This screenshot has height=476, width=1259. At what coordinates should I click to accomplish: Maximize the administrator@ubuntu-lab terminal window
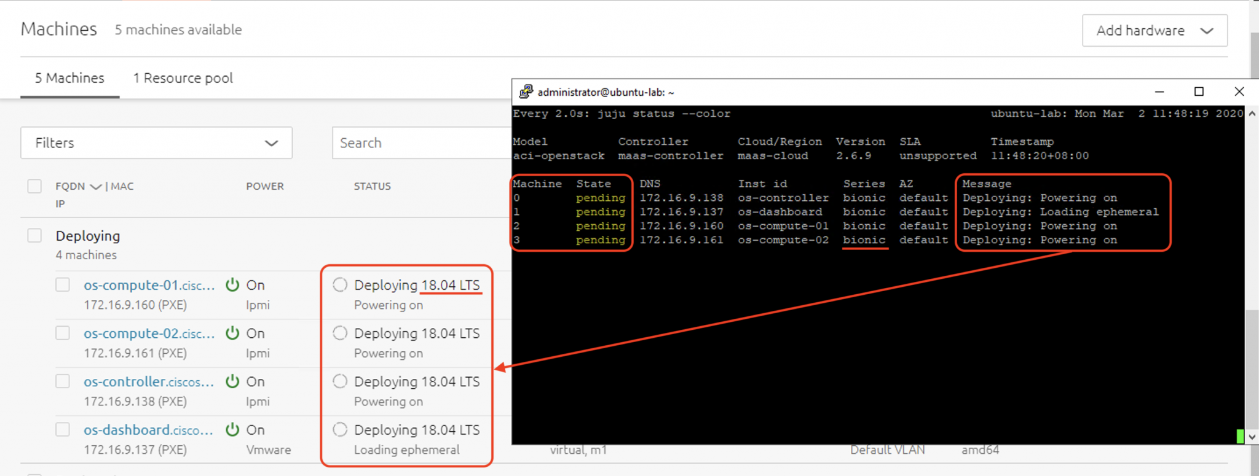pos(1199,92)
